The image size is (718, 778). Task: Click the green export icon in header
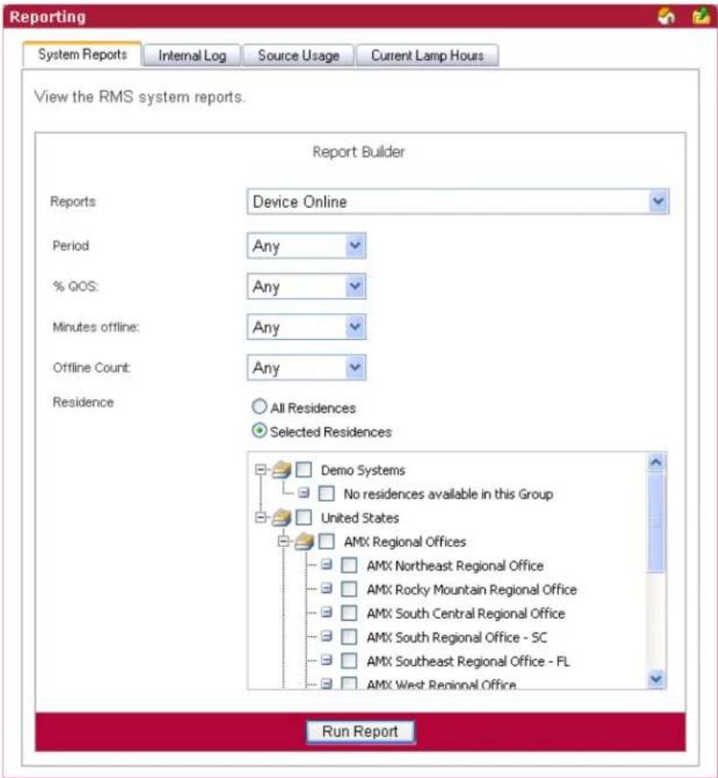point(701,17)
